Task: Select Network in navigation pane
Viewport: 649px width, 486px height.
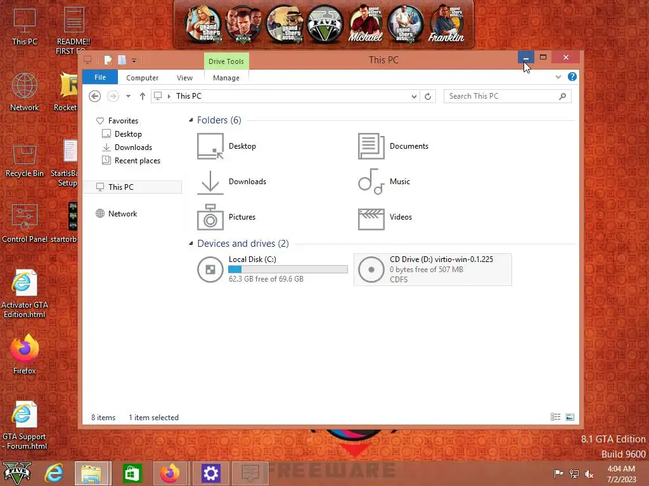Action: [122, 214]
